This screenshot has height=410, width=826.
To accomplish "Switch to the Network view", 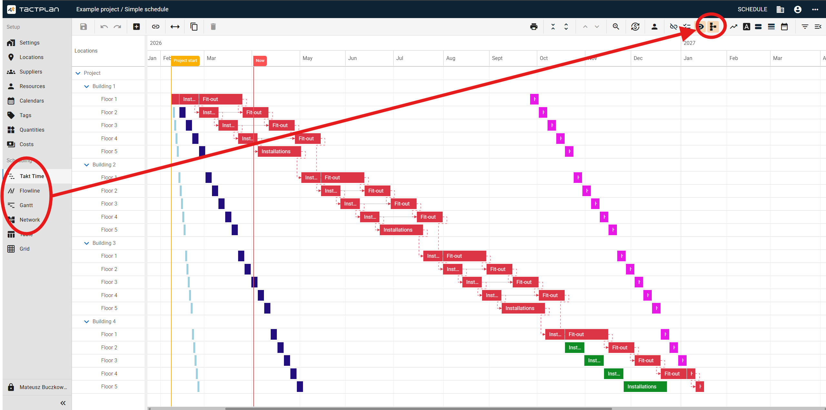I will pyautogui.click(x=37, y=220).
